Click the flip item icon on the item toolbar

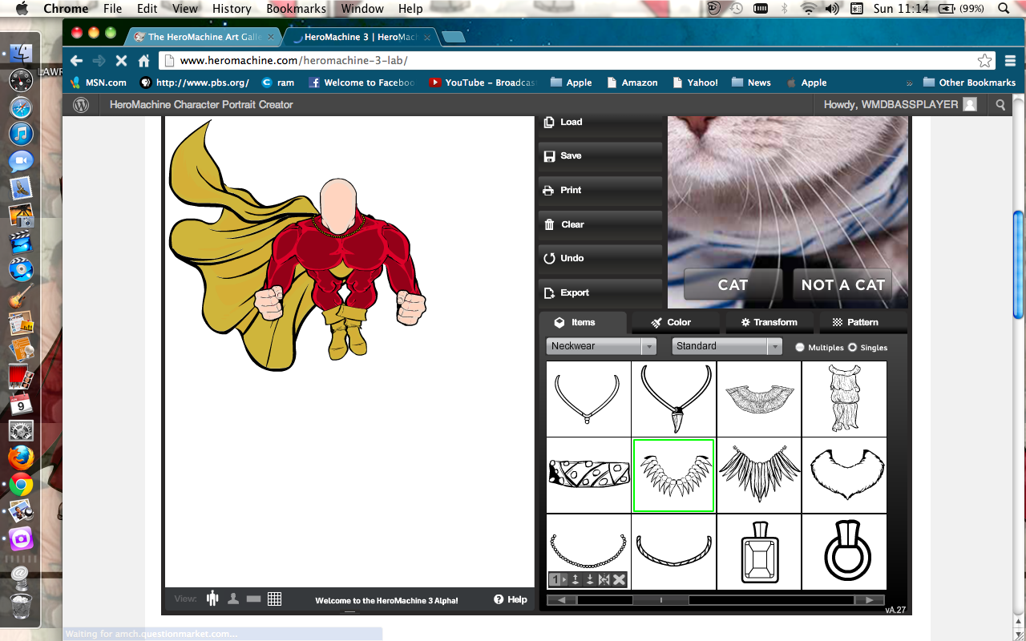click(604, 579)
